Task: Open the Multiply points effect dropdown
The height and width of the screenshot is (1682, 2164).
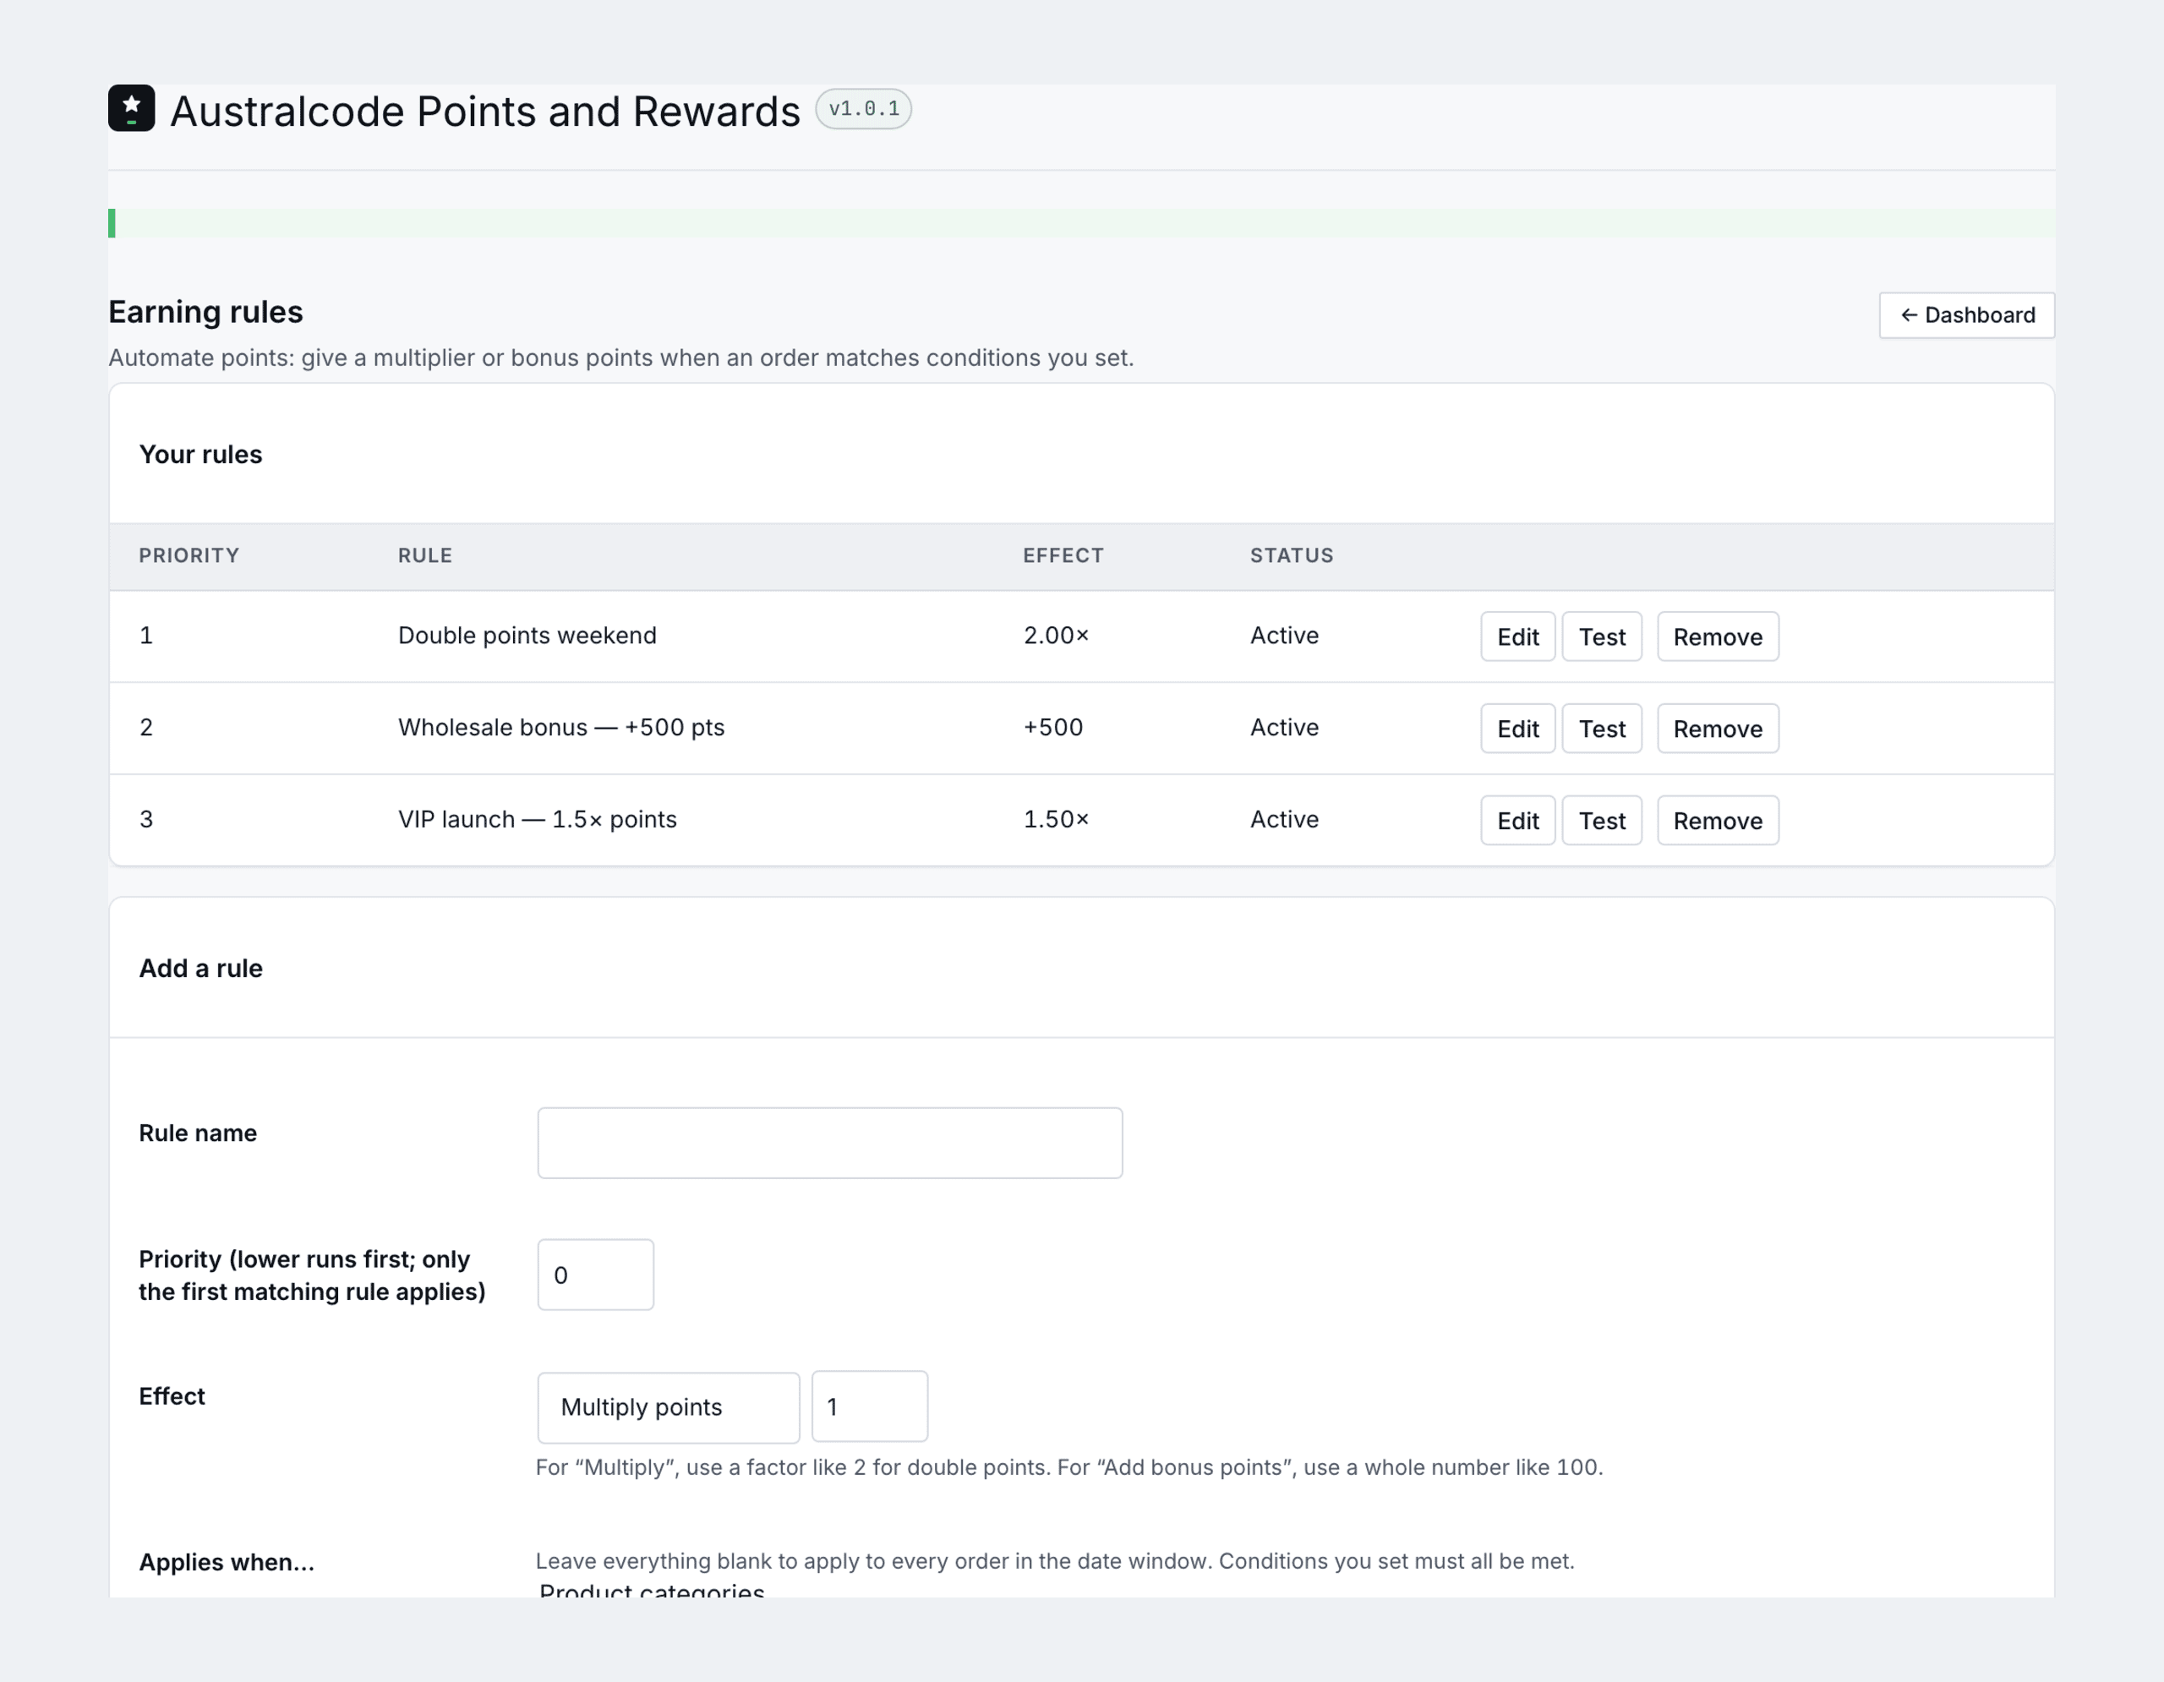Action: click(x=668, y=1406)
